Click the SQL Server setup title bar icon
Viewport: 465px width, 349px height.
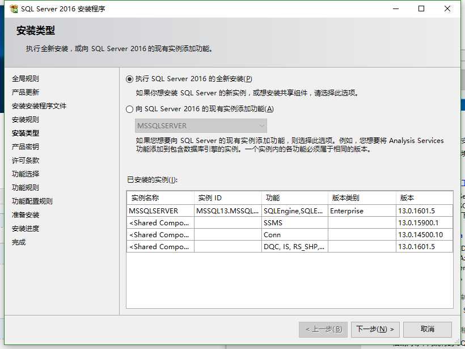coord(14,9)
